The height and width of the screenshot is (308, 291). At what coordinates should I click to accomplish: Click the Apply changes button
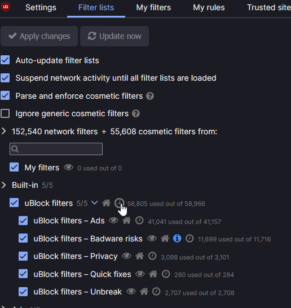click(x=39, y=36)
